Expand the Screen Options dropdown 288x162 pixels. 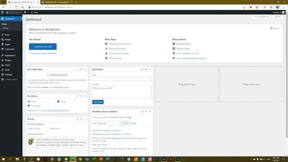click(x=261, y=17)
